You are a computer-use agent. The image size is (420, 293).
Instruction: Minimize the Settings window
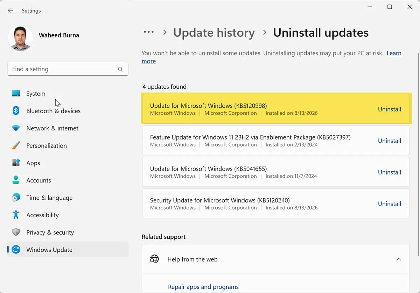(x=370, y=7)
